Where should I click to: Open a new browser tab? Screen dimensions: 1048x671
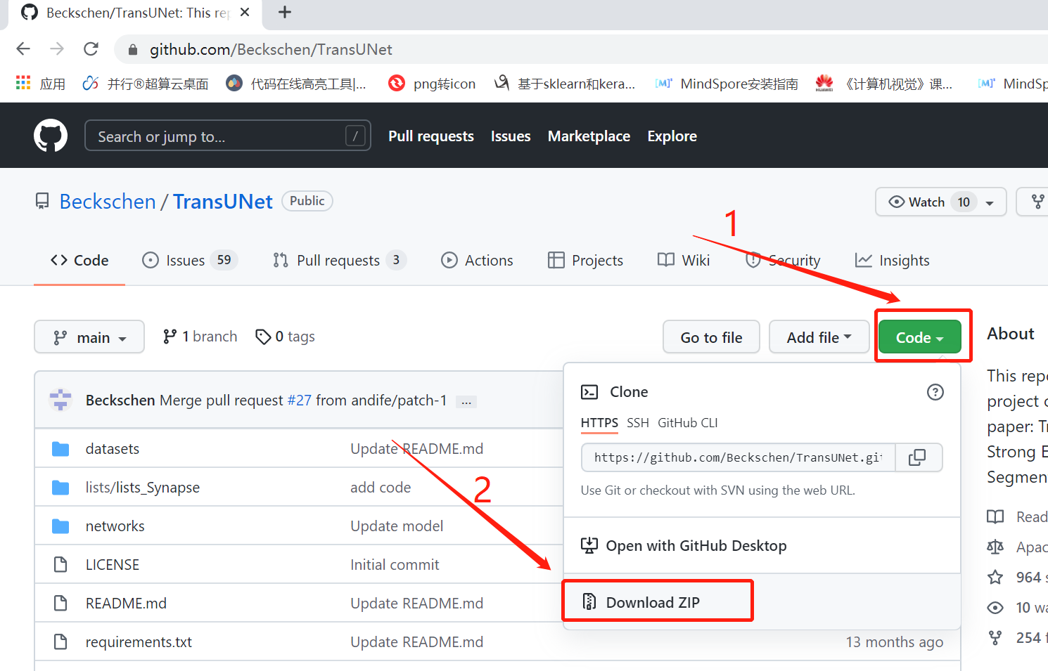click(285, 12)
